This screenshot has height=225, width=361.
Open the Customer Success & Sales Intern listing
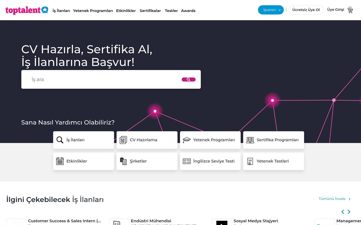point(64,221)
